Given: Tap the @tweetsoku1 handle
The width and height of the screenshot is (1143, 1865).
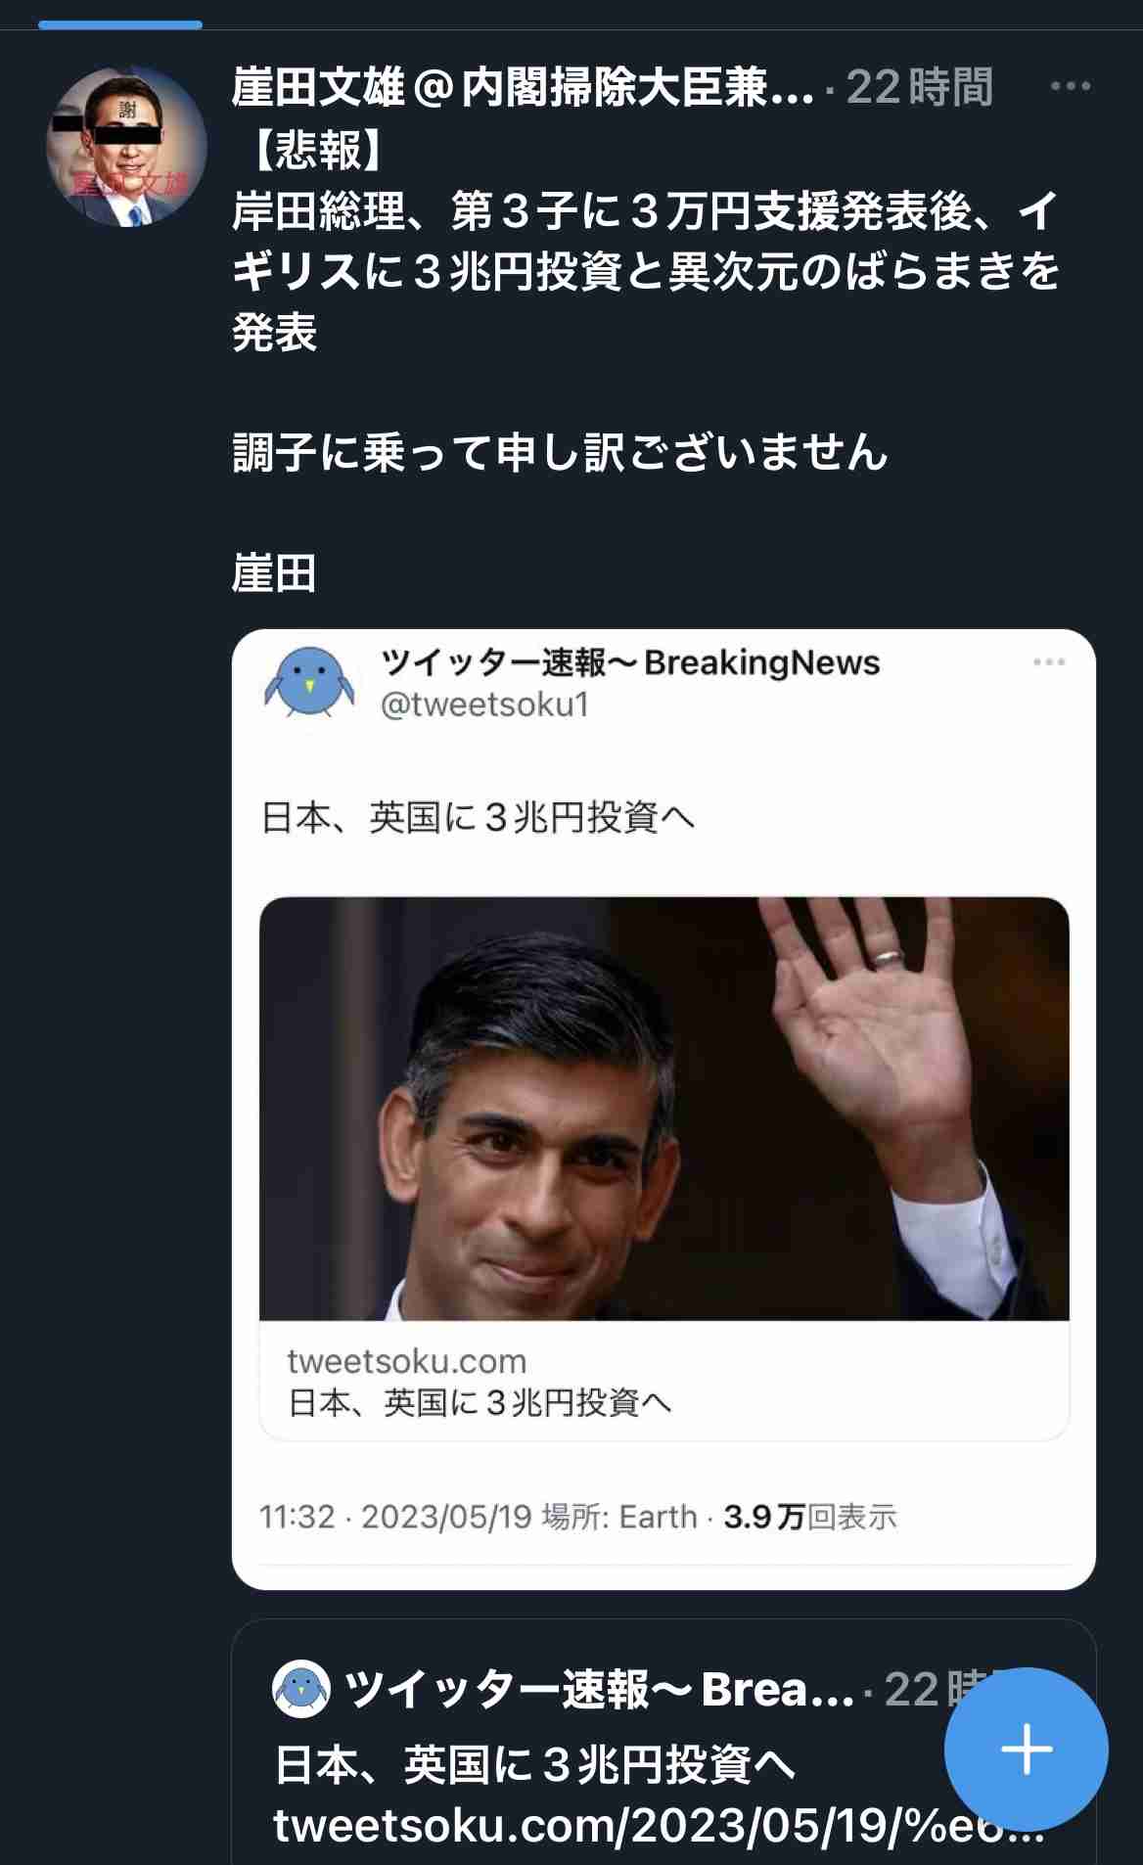Looking at the screenshot, I should 484,705.
